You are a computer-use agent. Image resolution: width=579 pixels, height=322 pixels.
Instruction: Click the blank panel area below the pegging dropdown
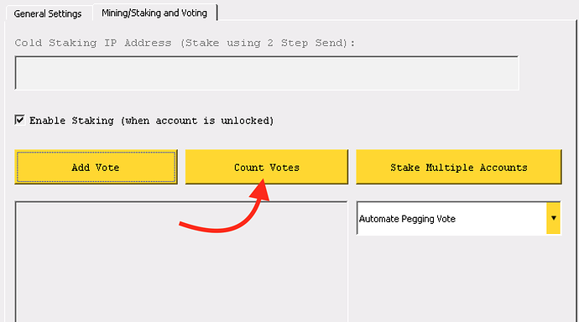click(x=459, y=278)
